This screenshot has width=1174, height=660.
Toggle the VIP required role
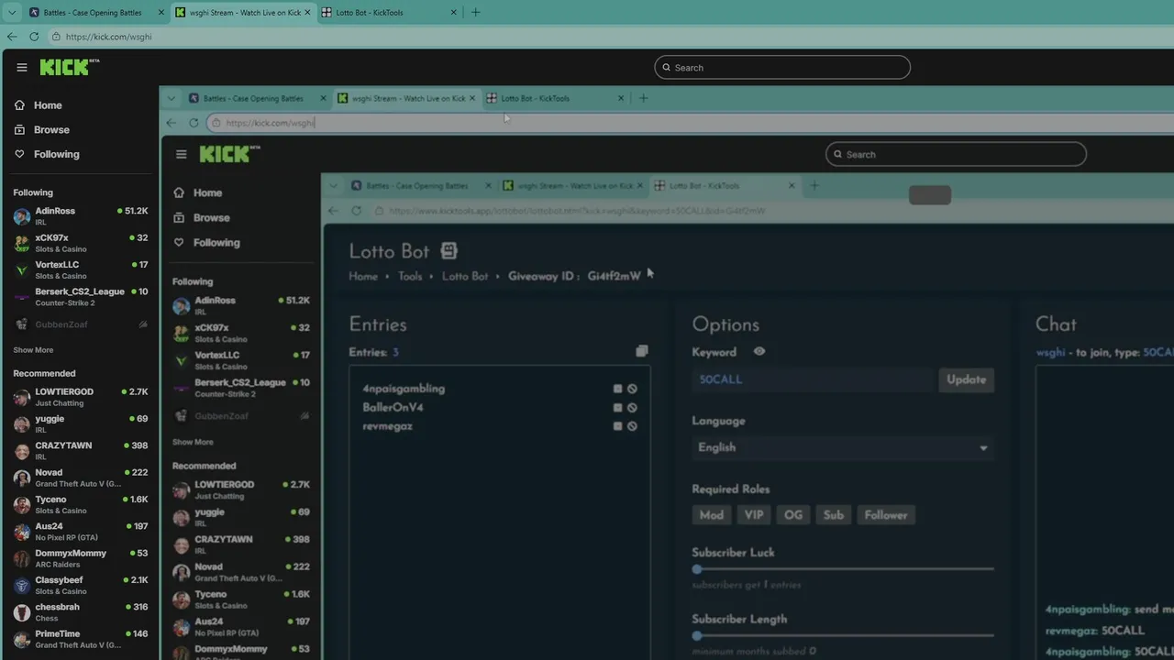[x=754, y=515]
